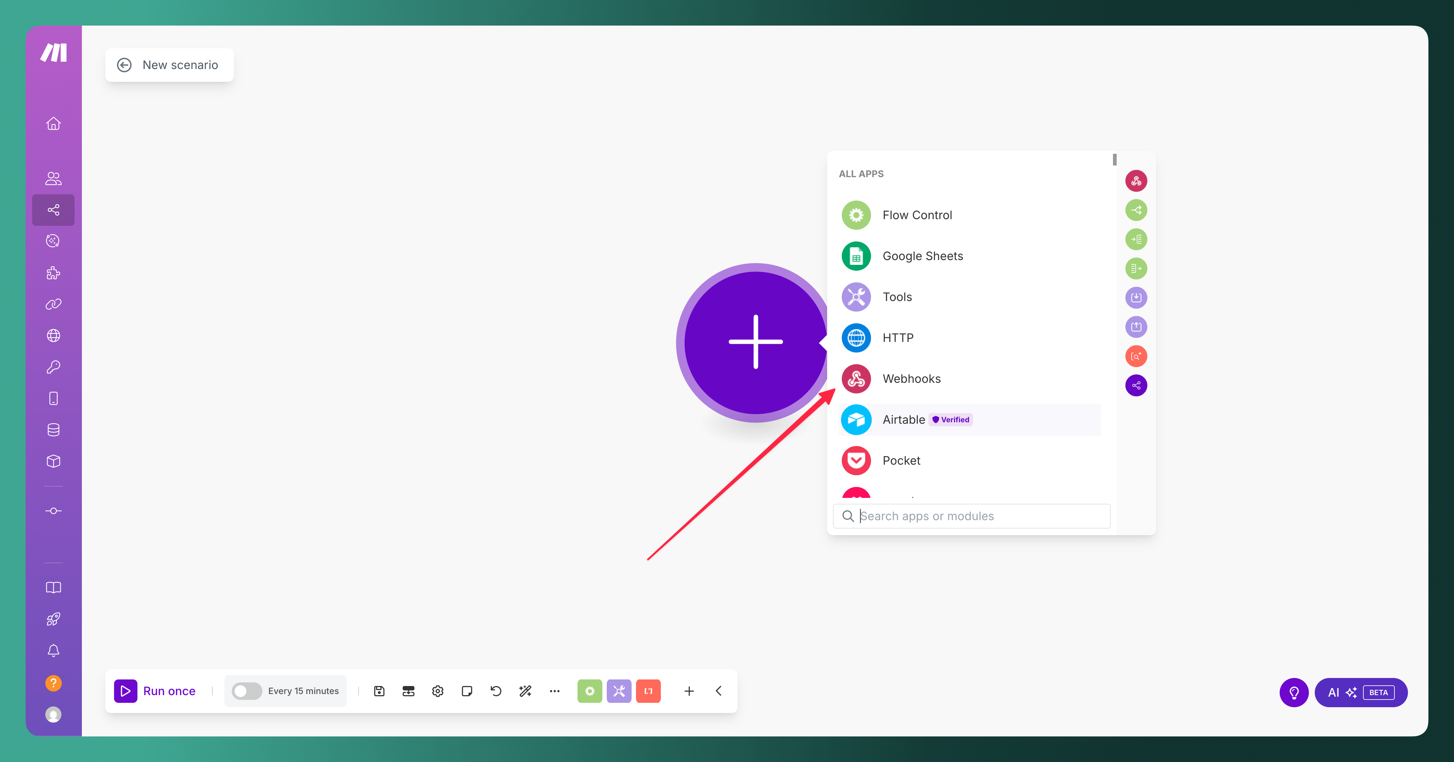Toggle the green auto-align scenario button
The height and width of the screenshot is (762, 1454).
590,690
